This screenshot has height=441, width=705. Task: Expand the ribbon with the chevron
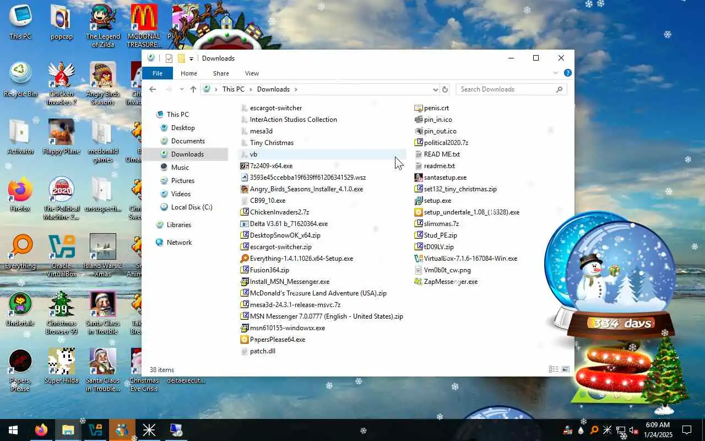(x=555, y=73)
